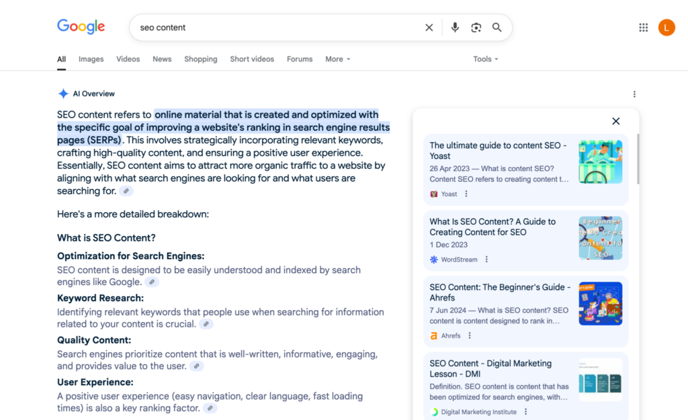Open three-dot menu beside Yoast source
The height and width of the screenshot is (420, 688).
point(466,194)
